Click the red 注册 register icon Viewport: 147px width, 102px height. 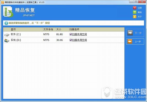(x=135, y=8)
